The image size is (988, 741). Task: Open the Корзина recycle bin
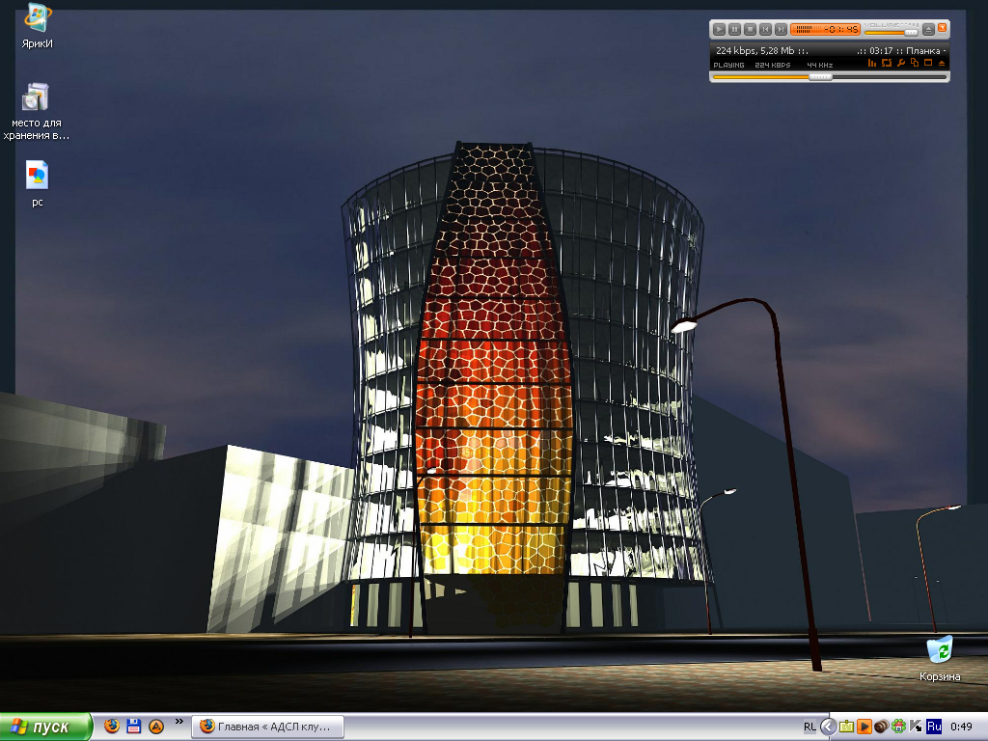click(x=939, y=649)
